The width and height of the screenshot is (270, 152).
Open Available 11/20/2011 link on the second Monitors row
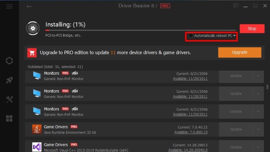point(190,97)
